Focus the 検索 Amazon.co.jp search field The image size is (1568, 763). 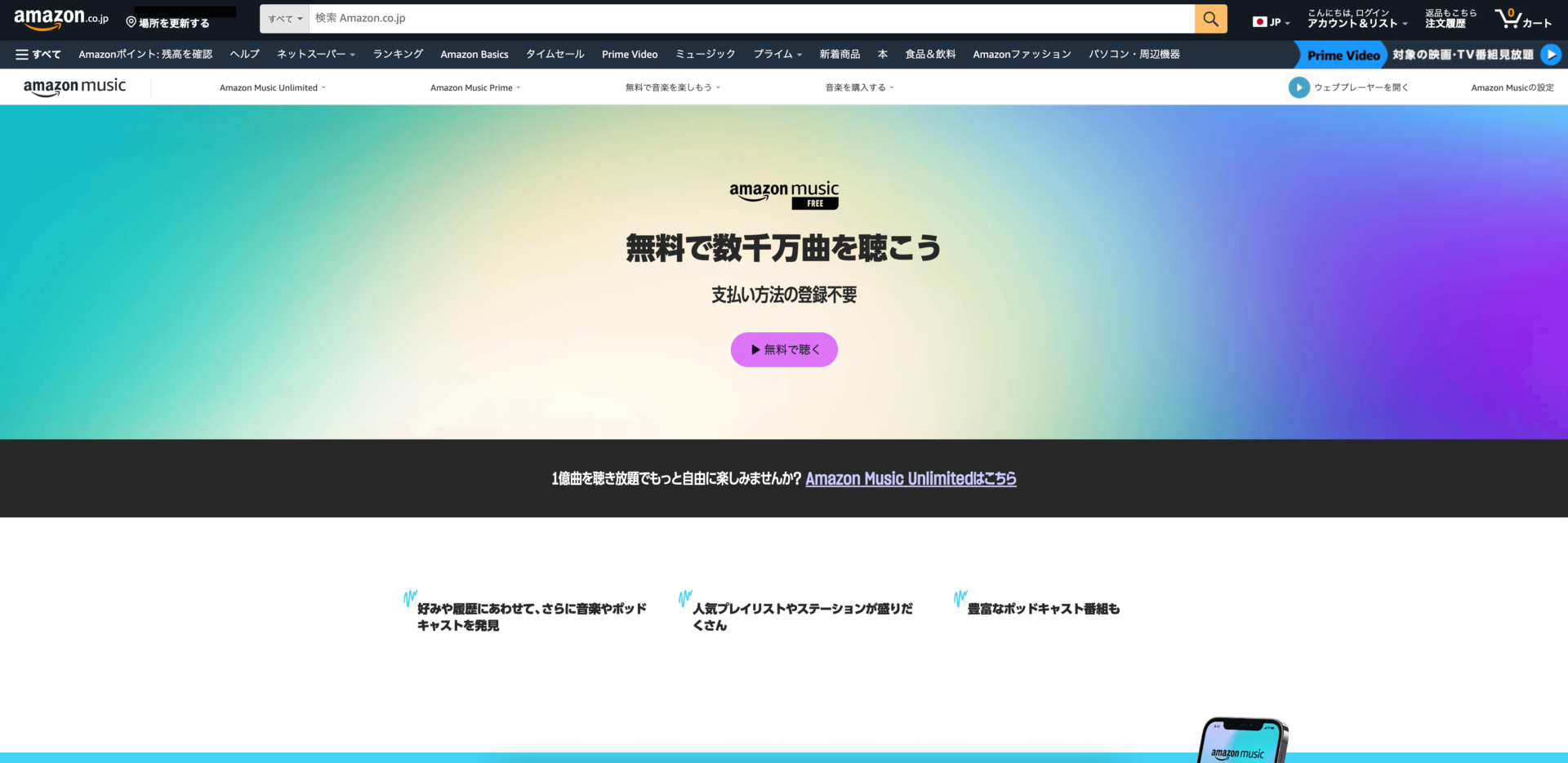tap(751, 19)
